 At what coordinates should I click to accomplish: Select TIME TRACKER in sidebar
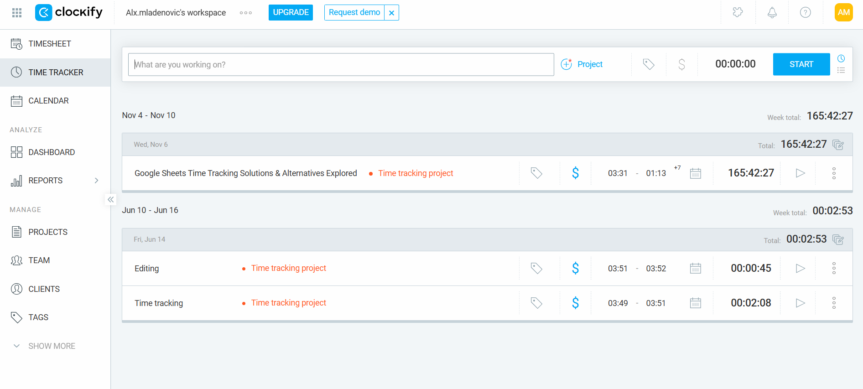tap(55, 73)
